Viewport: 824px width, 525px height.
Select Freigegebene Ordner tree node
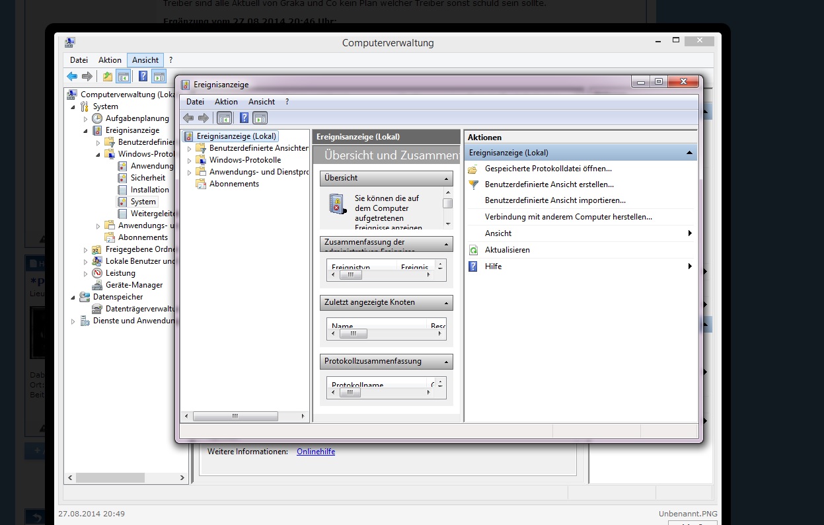coord(140,249)
